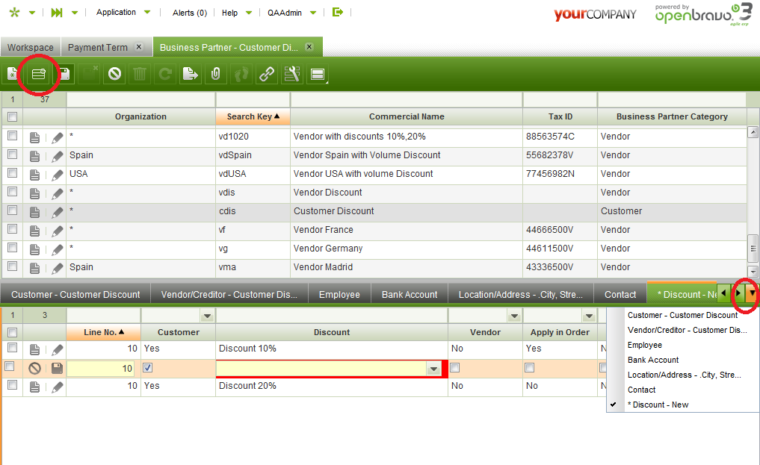Image resolution: width=760 pixels, height=465 pixels.
Task: Click the green quick-launch arrow icon
Action: point(57,13)
